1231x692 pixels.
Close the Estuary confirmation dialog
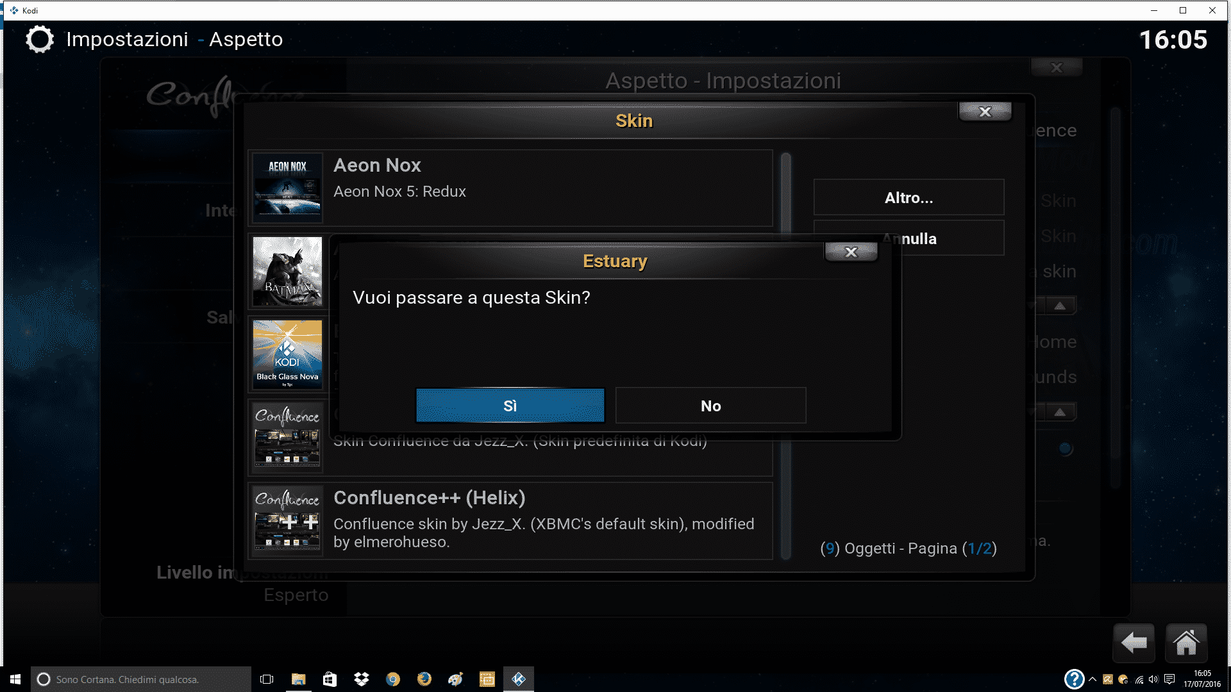(x=851, y=252)
